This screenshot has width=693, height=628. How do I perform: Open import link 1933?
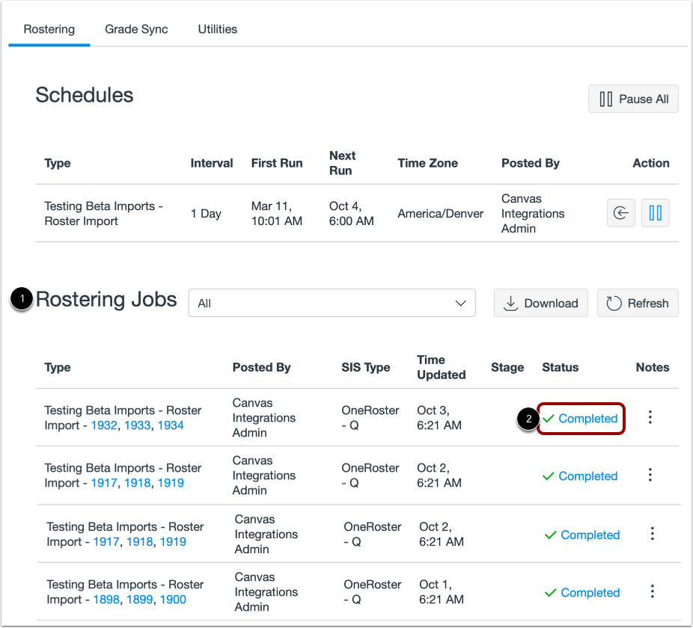(x=138, y=425)
